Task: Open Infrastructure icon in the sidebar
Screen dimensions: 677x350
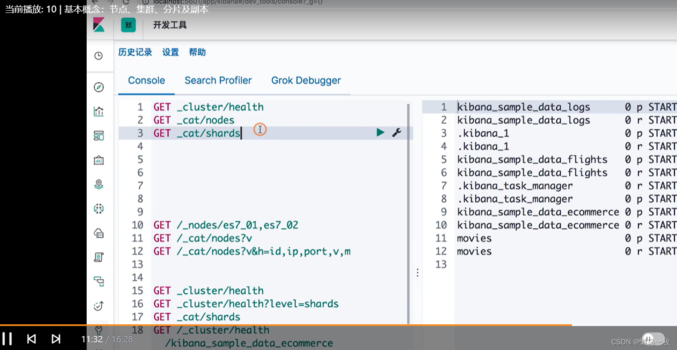Action: coord(99,233)
